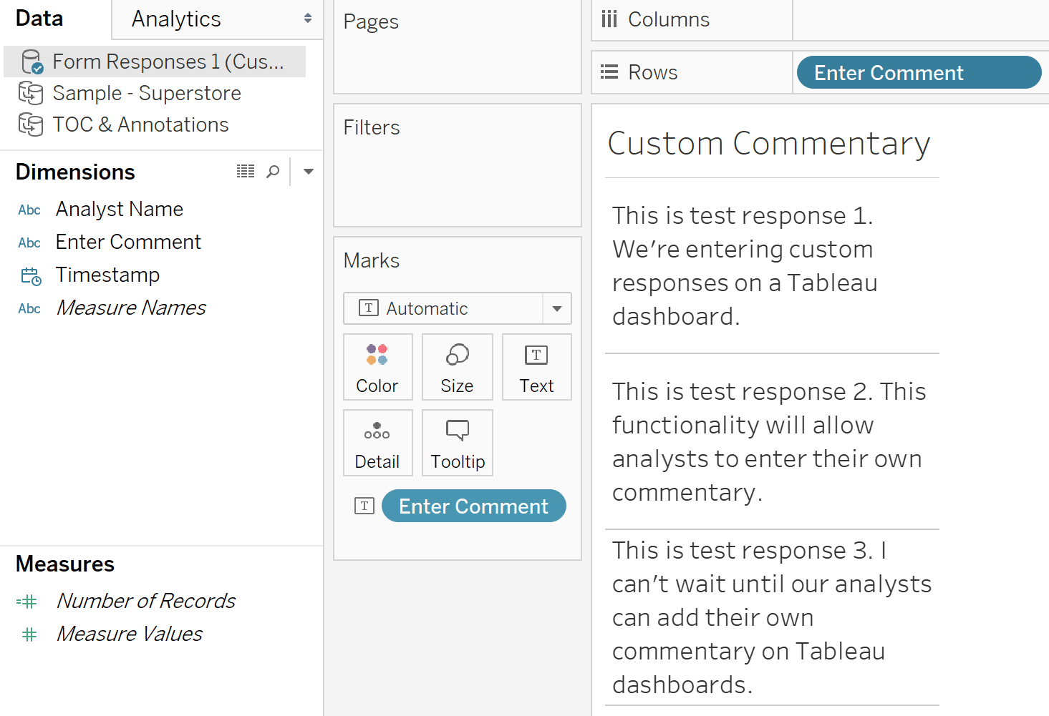Switch to the Data tab

coord(39,19)
